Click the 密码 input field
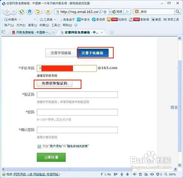Screen dimensions: 183x178 [x=77, y=112]
